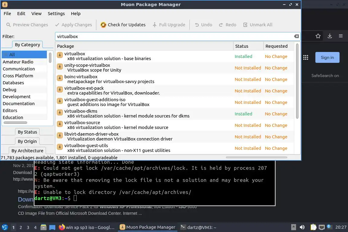Click the package list bottom horizontal scrollbar
This screenshot has width=348, height=232.
coord(256,157)
